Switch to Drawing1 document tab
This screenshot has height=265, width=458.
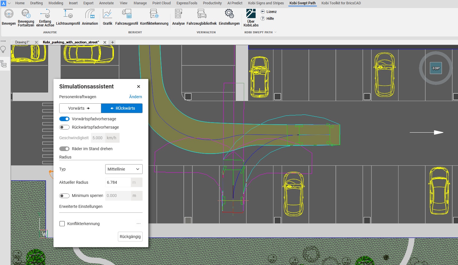pyautogui.click(x=22, y=42)
